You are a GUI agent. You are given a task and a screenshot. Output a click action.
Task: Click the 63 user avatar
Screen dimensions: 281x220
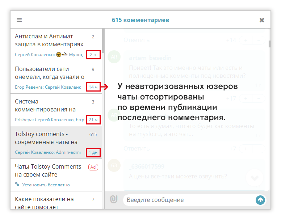(x=114, y=165)
